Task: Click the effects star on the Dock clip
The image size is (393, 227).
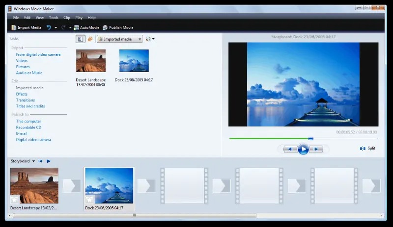Action: pyautogui.click(x=89, y=199)
